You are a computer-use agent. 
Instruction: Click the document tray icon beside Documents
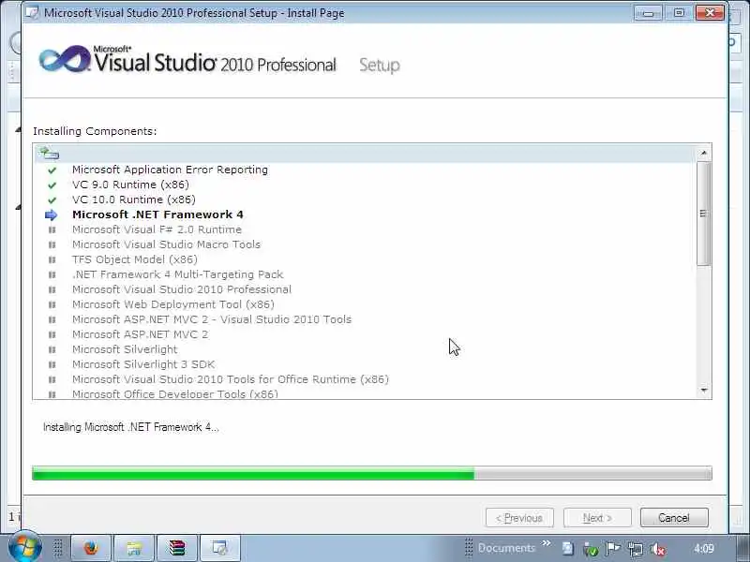568,549
